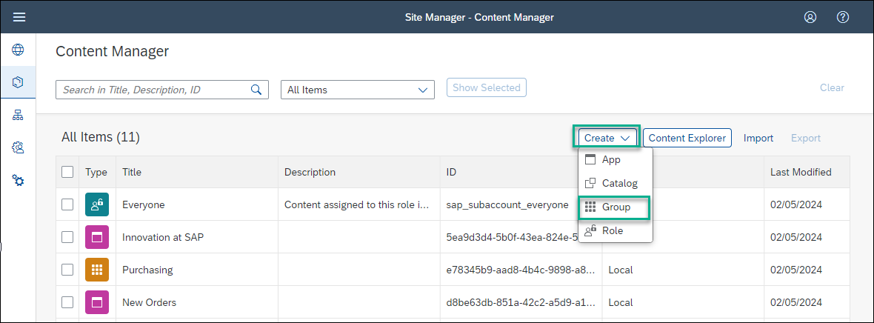Open the Settings gears sidebar icon
874x323 pixels.
(x=19, y=181)
